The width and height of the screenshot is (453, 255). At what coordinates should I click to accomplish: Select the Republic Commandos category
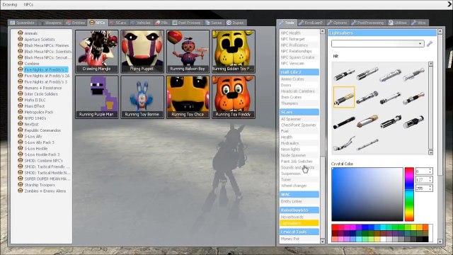[x=42, y=130]
